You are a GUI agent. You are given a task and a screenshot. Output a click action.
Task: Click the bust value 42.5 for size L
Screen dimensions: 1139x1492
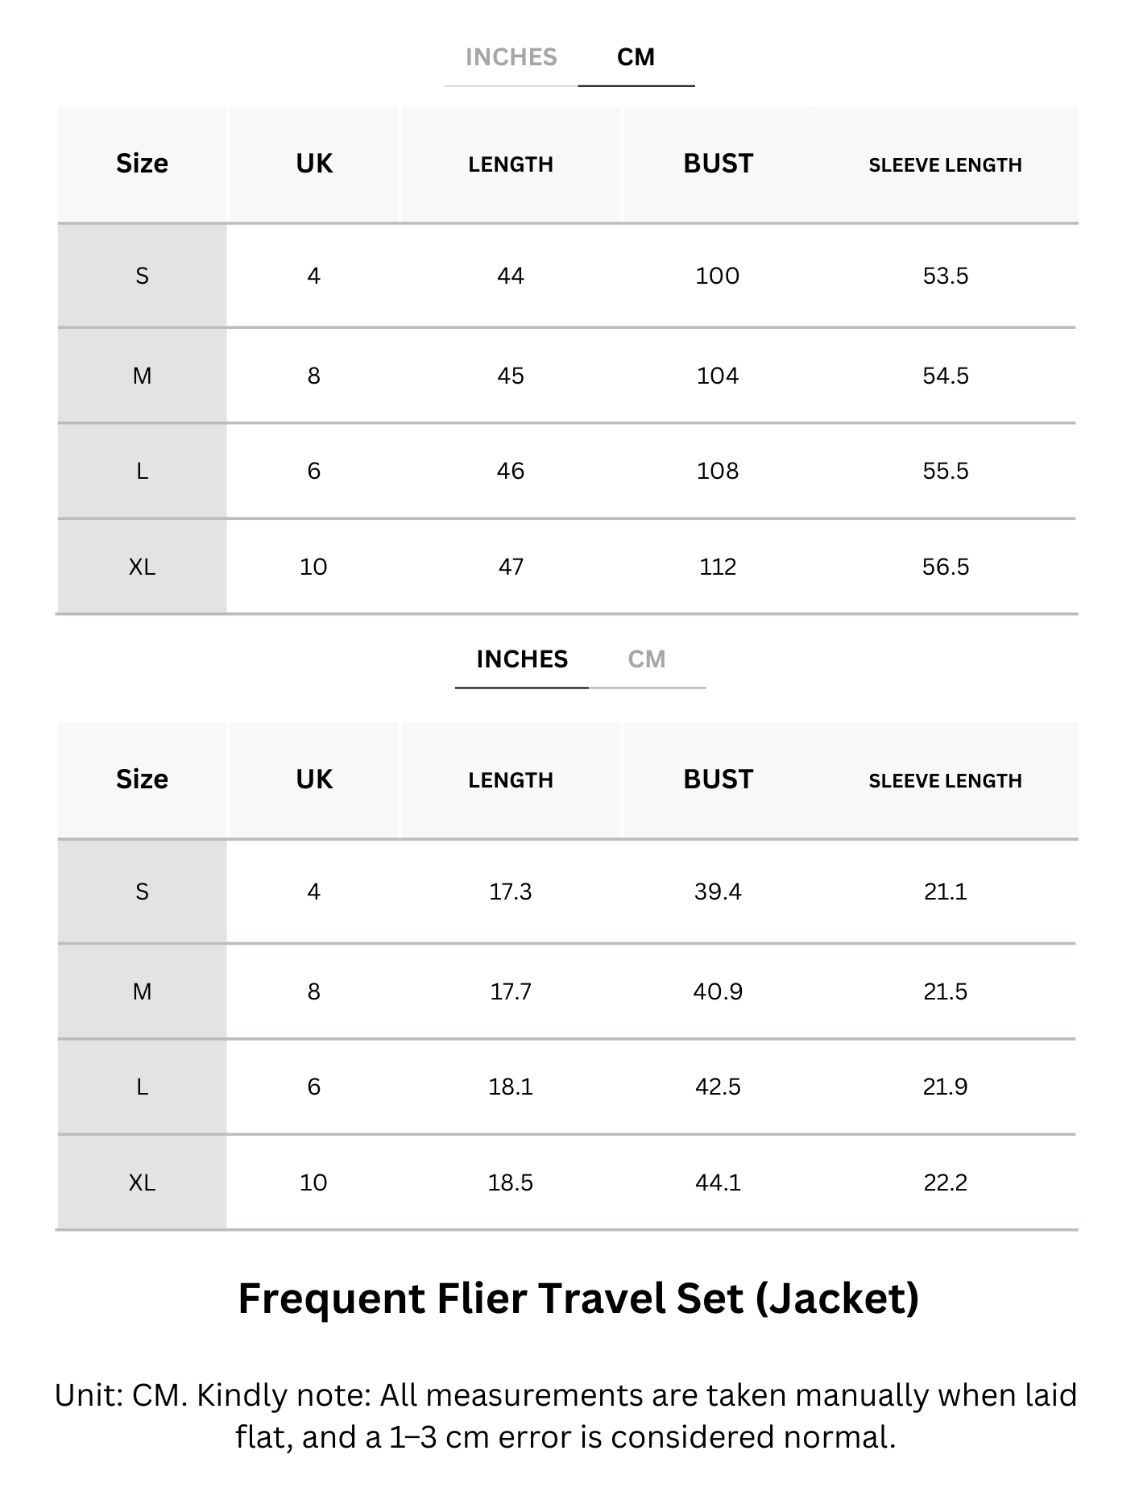pos(717,1087)
